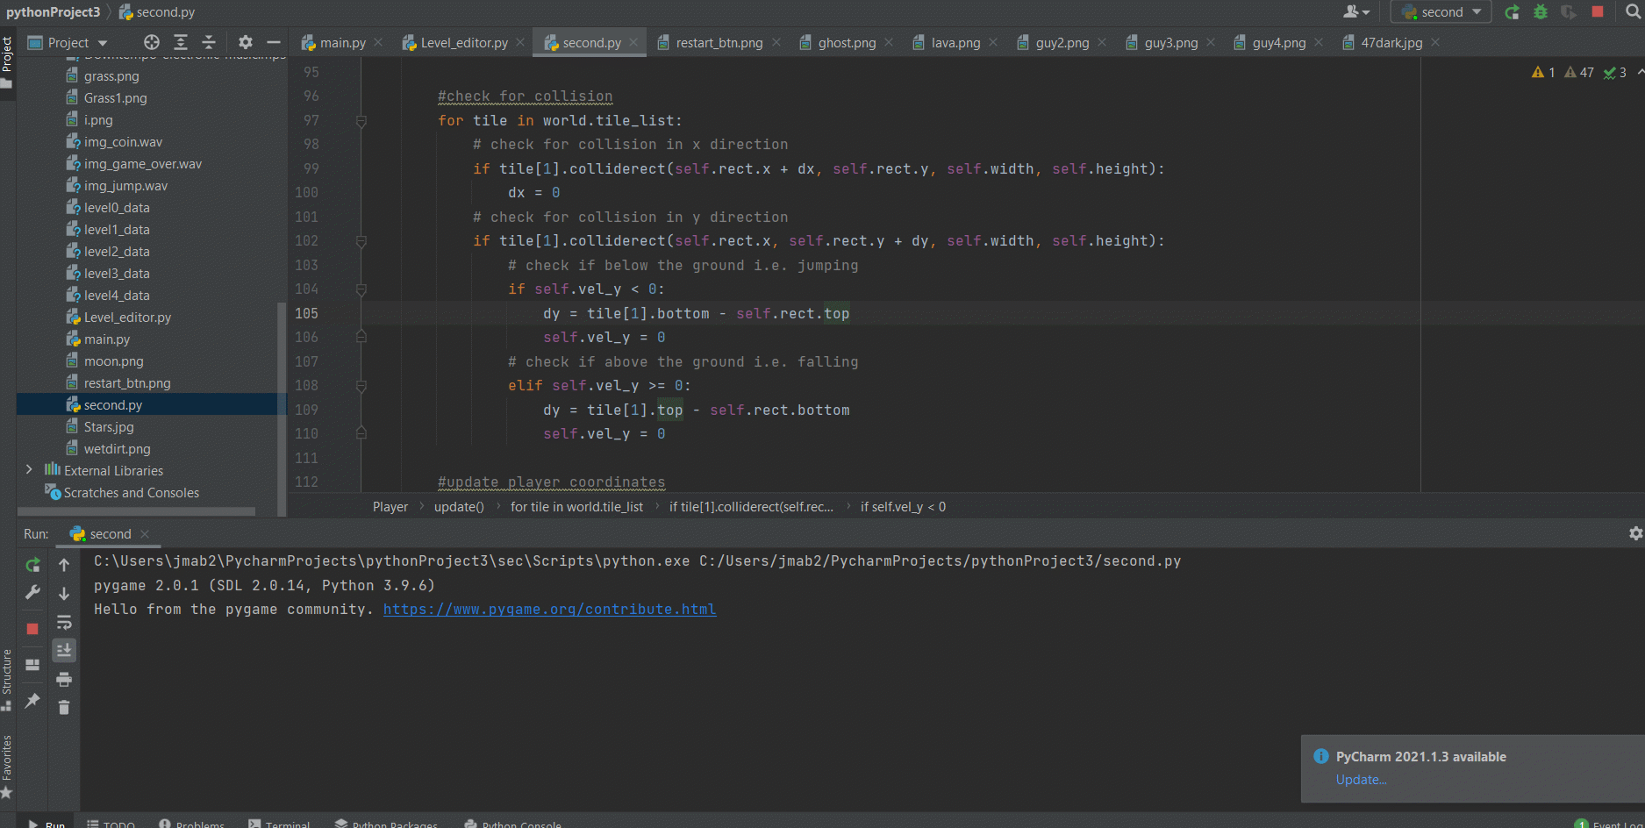
Task: Click the Up the Stack Trace arrow
Action: click(64, 565)
